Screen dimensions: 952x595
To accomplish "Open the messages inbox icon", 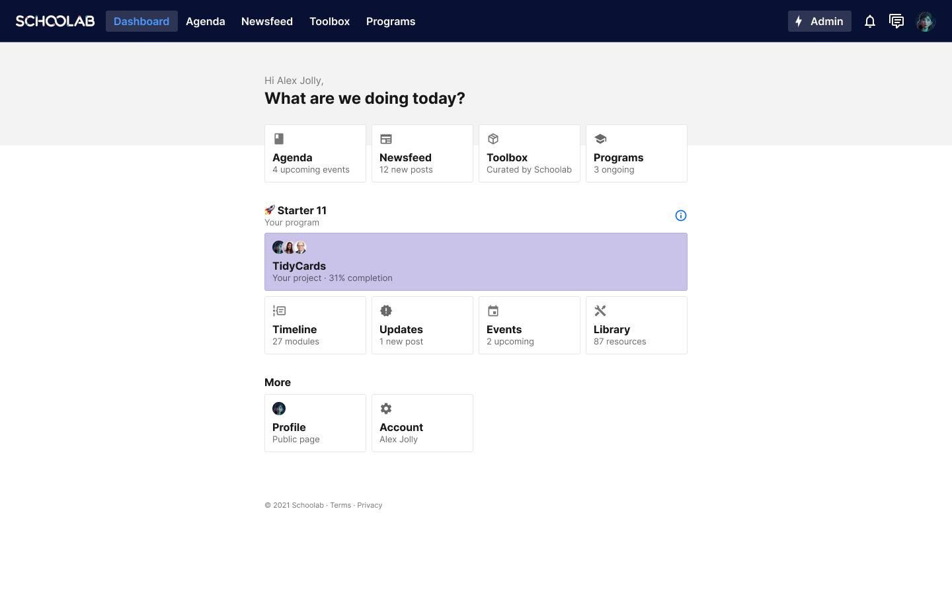I will pos(896,21).
